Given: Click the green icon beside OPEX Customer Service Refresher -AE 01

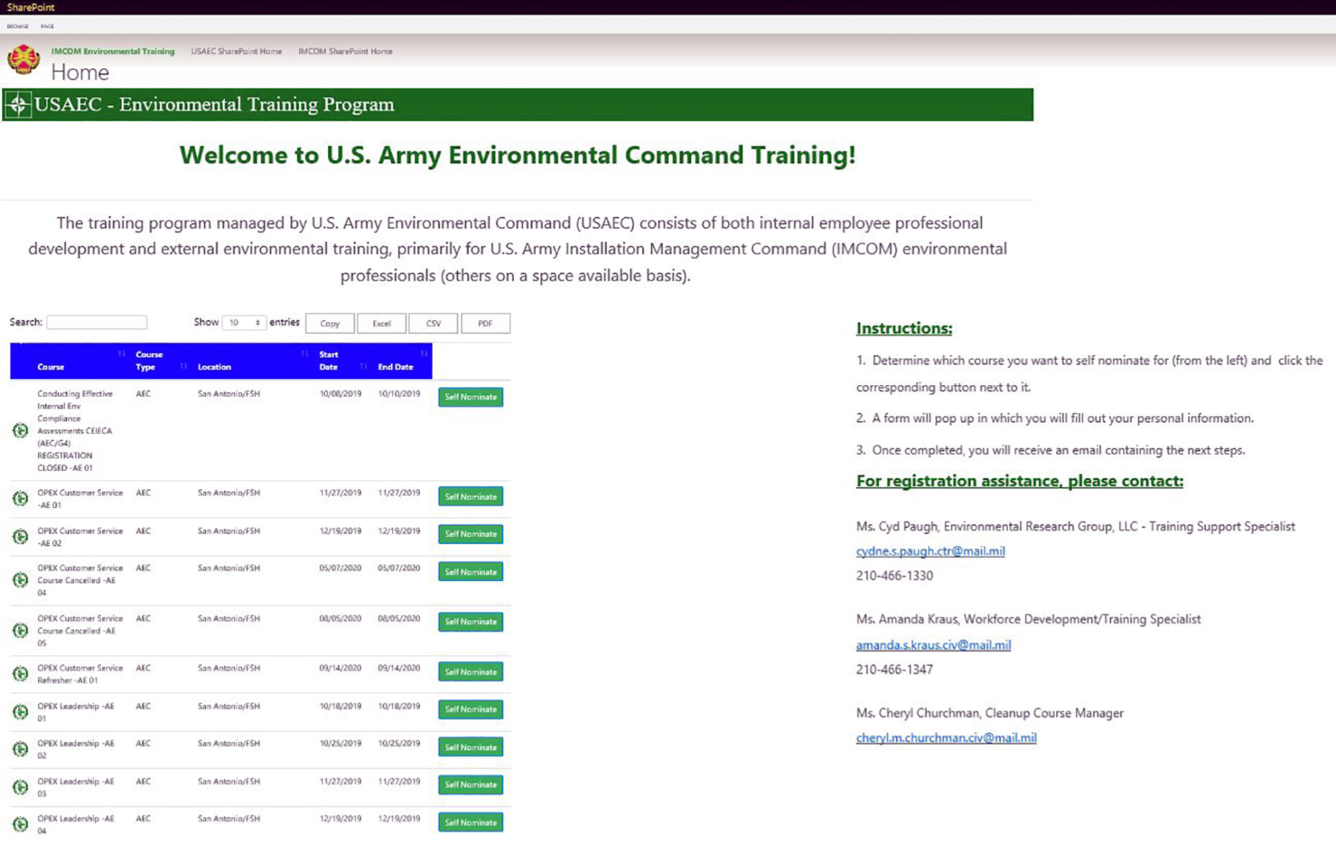Looking at the screenshot, I should [19, 674].
